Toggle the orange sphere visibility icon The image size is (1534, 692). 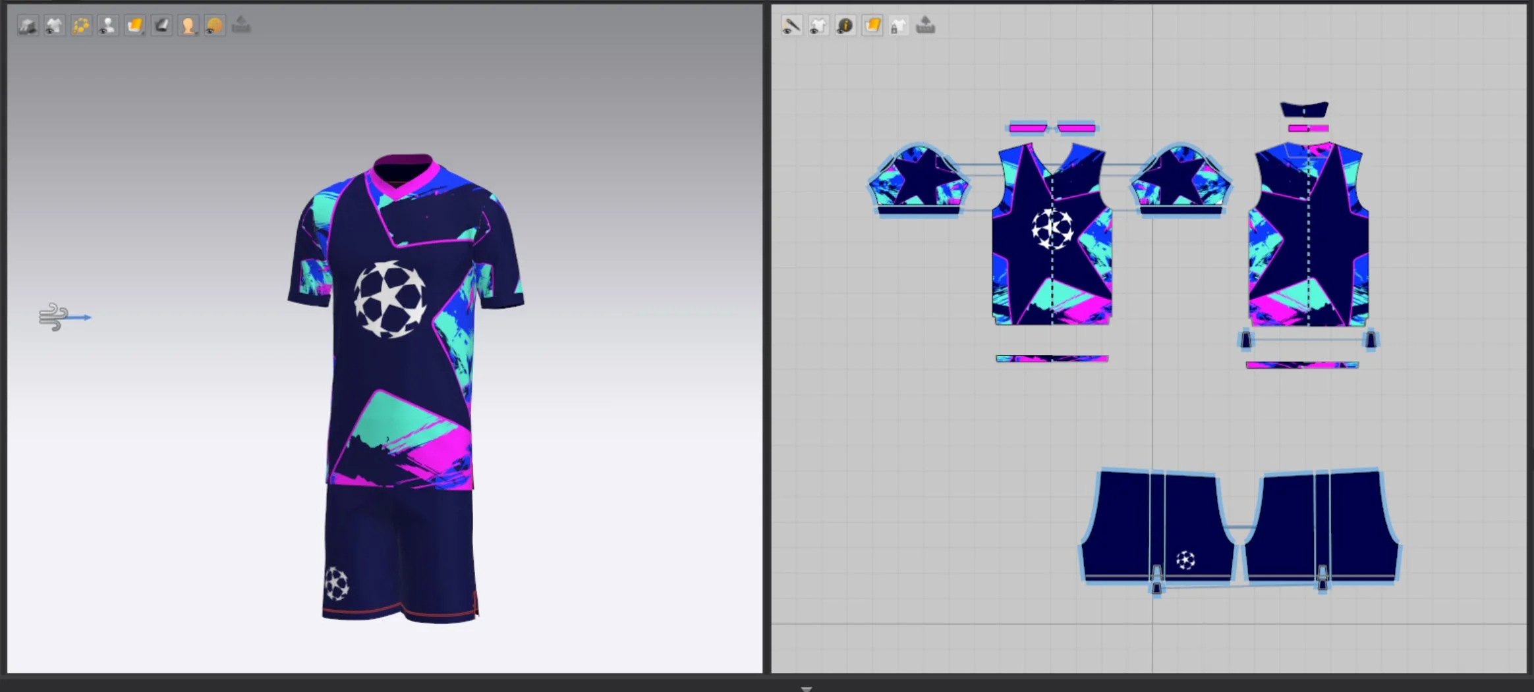pos(215,26)
